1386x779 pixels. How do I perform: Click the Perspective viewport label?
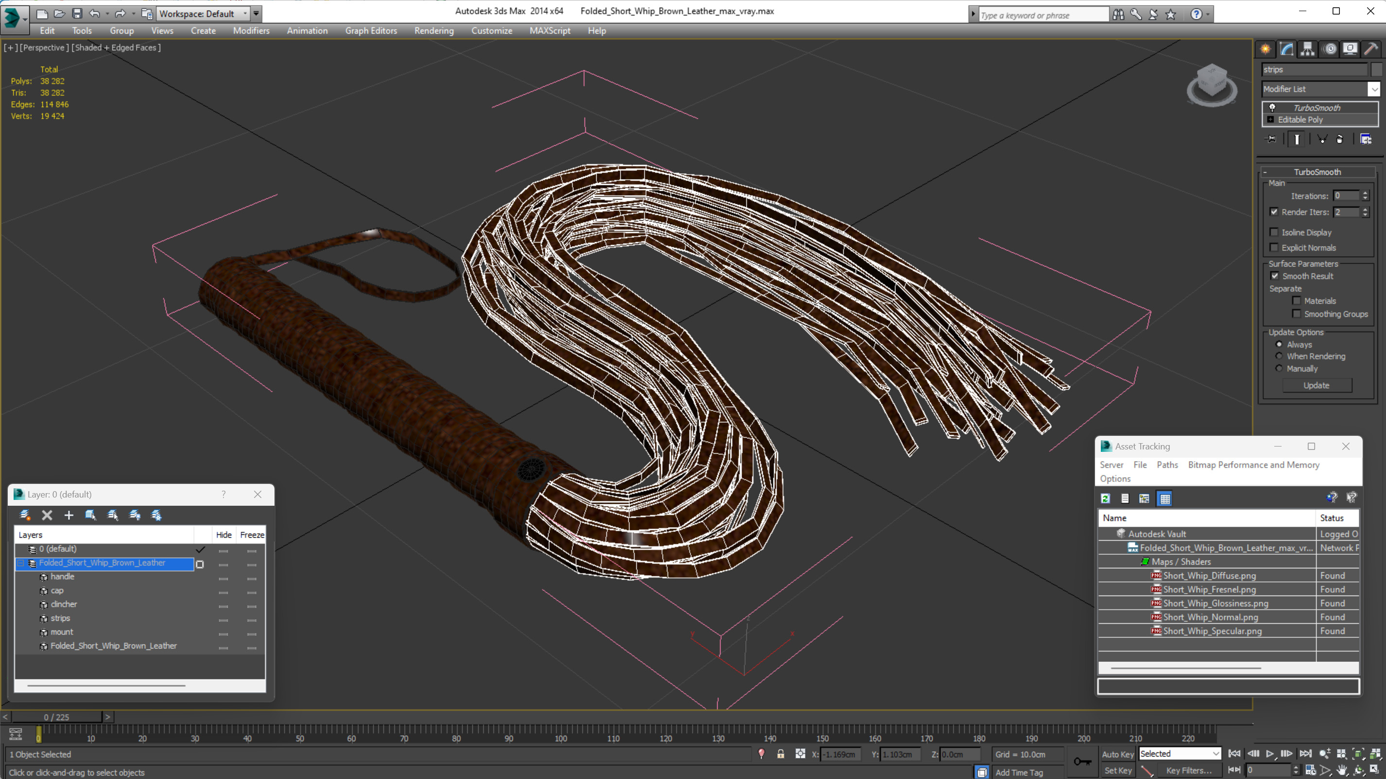point(44,47)
